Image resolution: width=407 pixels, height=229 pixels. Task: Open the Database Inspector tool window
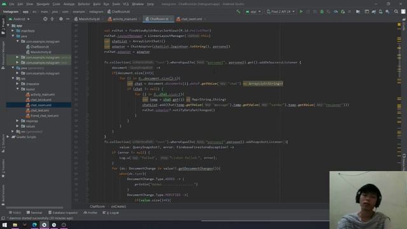click(x=63, y=212)
